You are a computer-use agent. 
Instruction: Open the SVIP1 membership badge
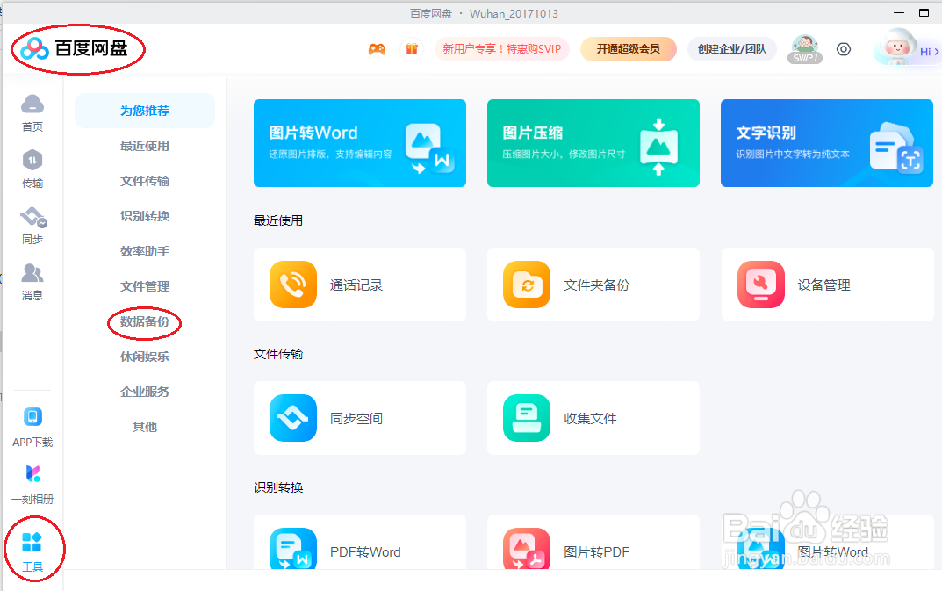805,49
